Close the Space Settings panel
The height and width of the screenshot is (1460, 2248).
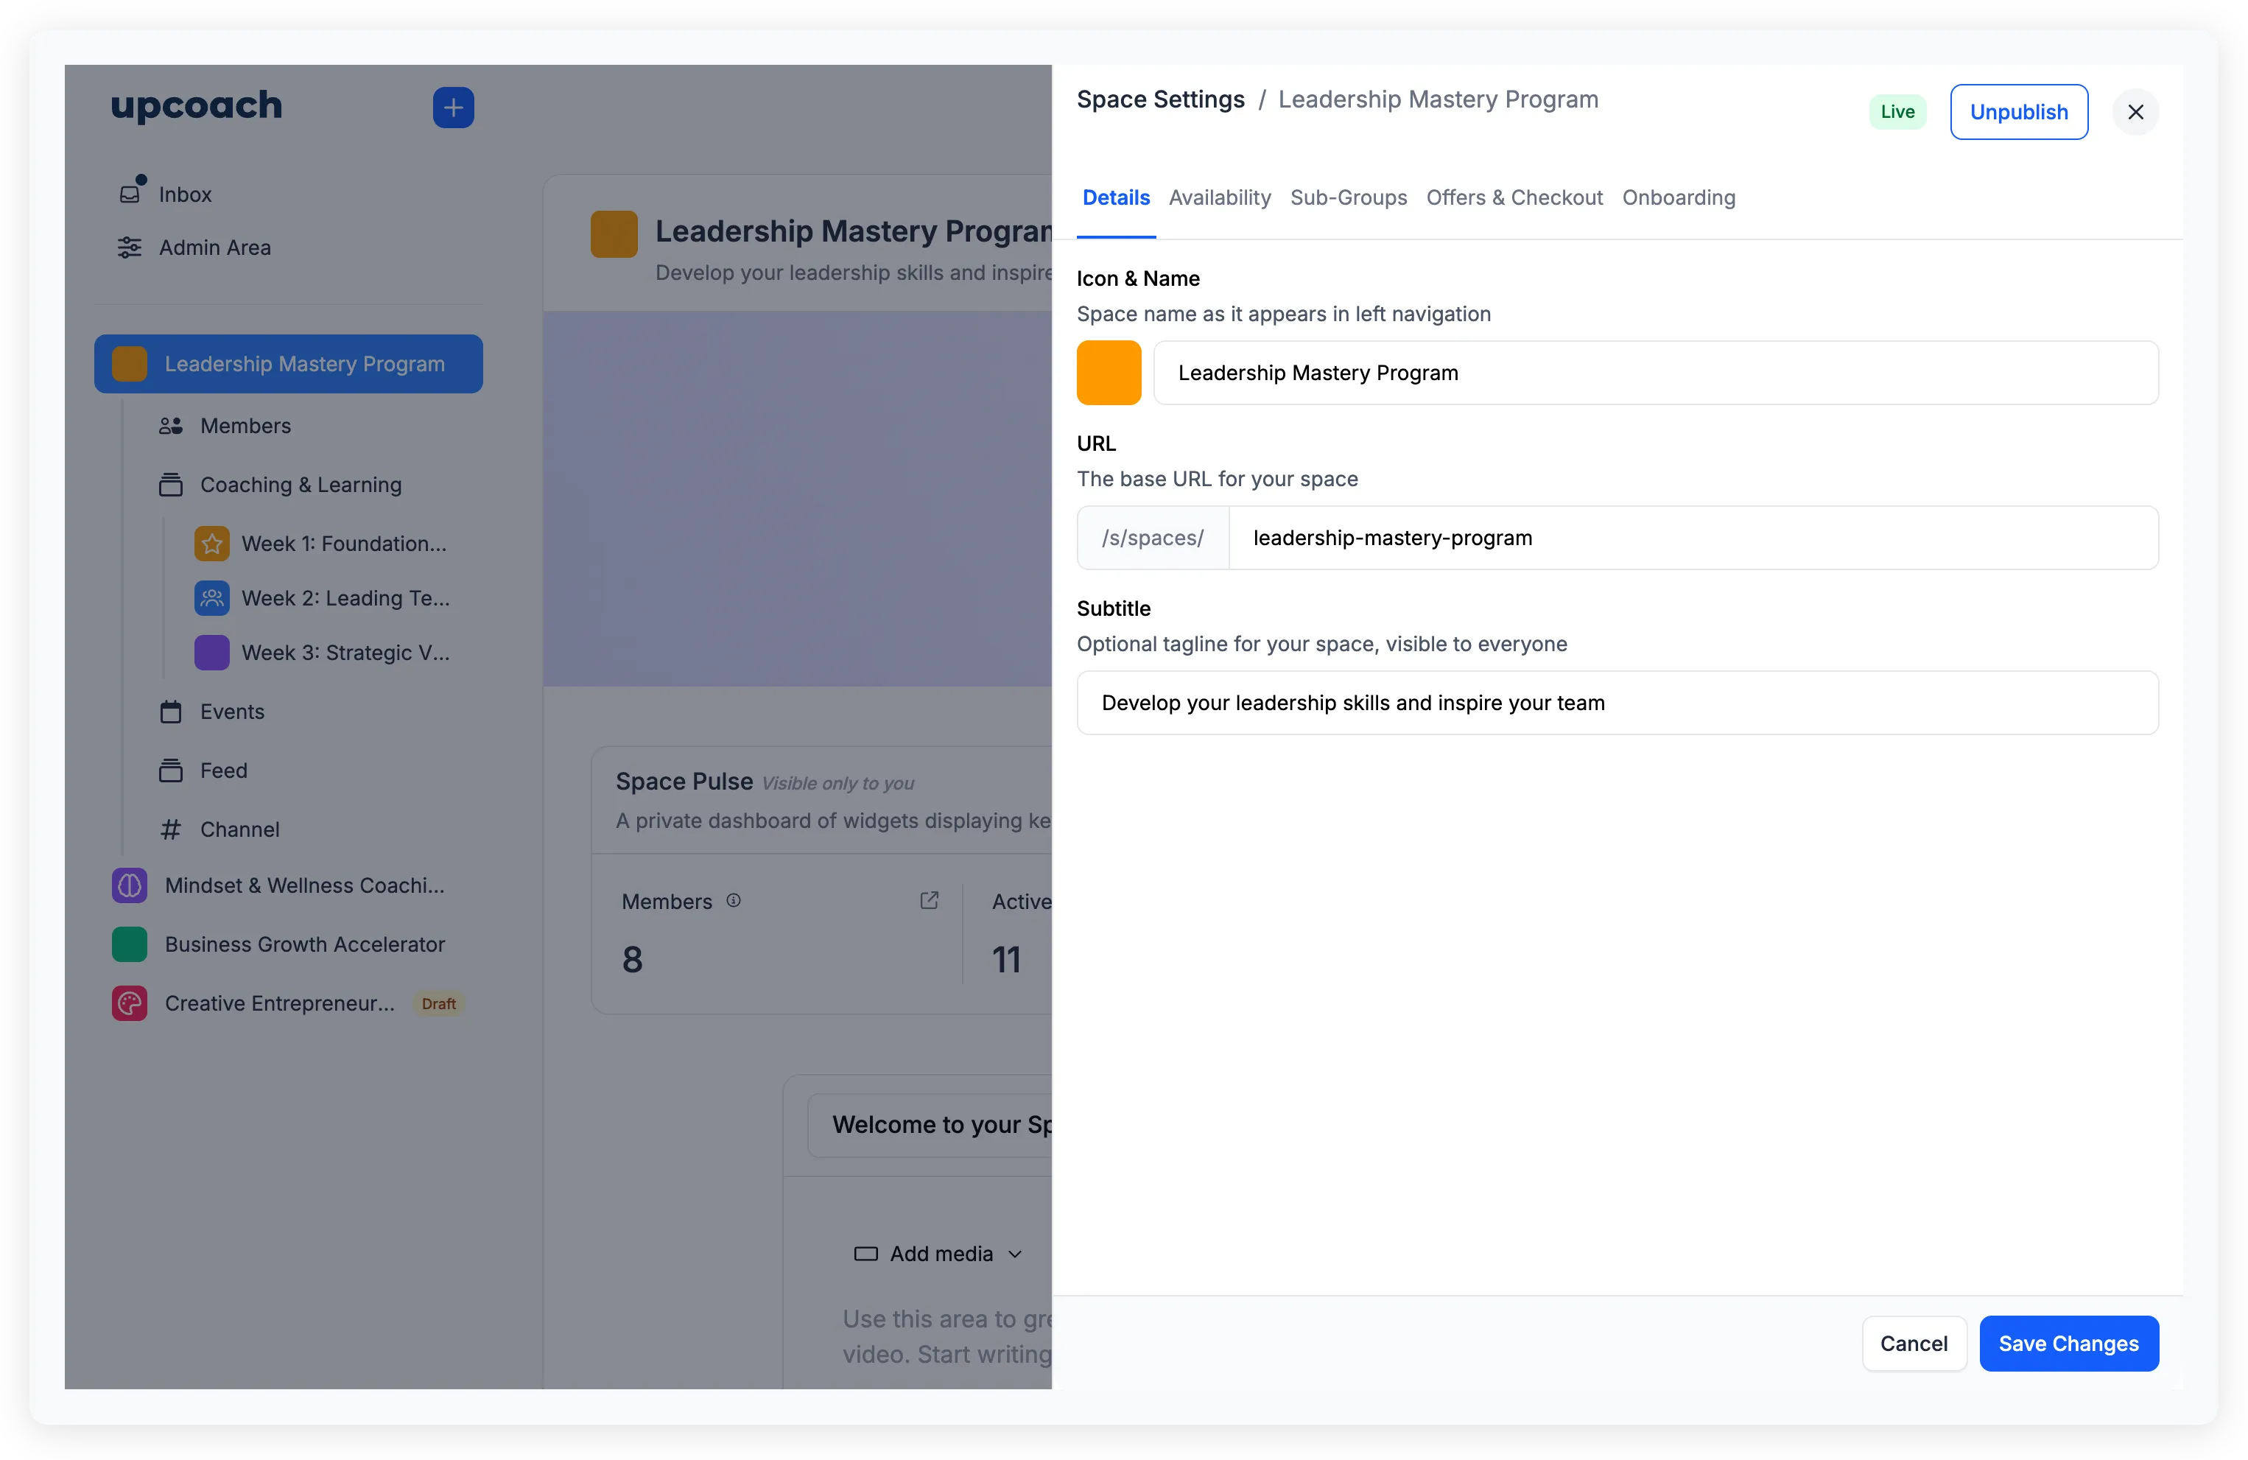2135,113
